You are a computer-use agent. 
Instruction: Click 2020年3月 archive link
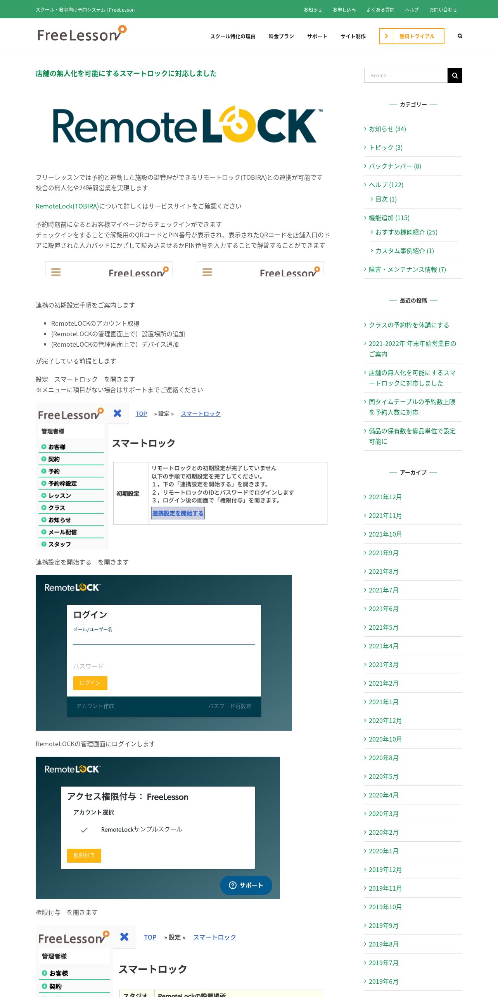383,814
